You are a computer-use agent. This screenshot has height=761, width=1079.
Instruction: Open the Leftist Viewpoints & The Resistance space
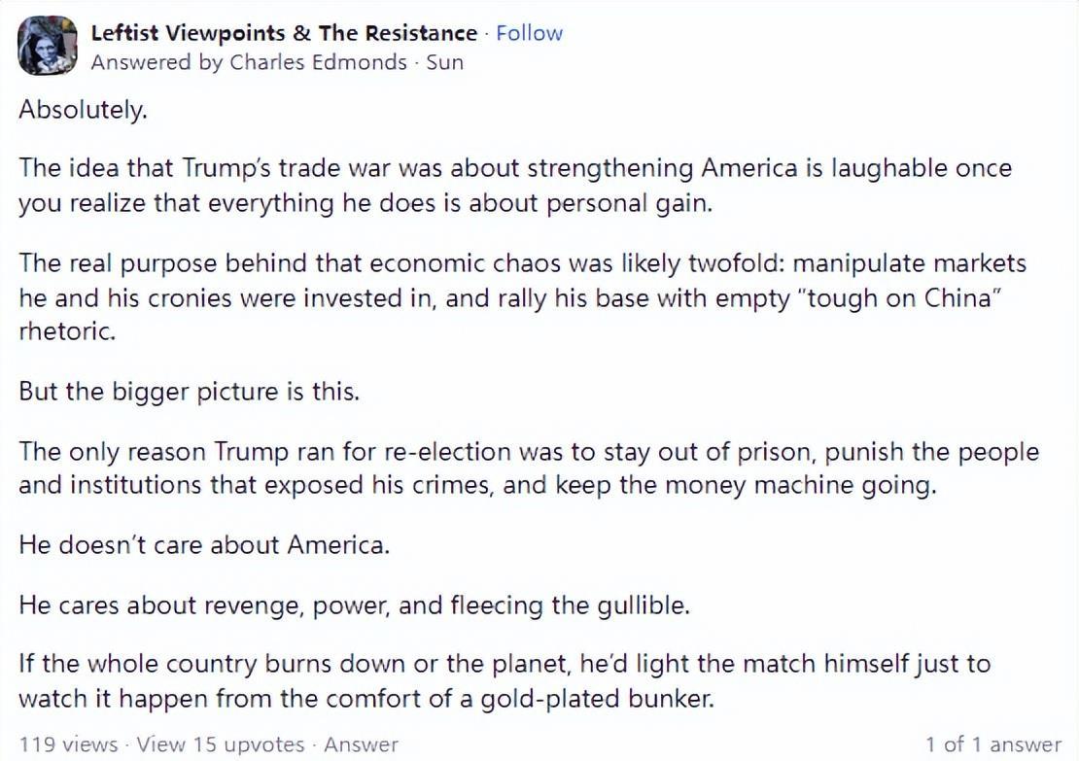click(x=284, y=33)
